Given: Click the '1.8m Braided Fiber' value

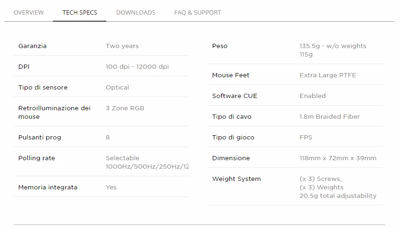Looking at the screenshot, I should 330,117.
